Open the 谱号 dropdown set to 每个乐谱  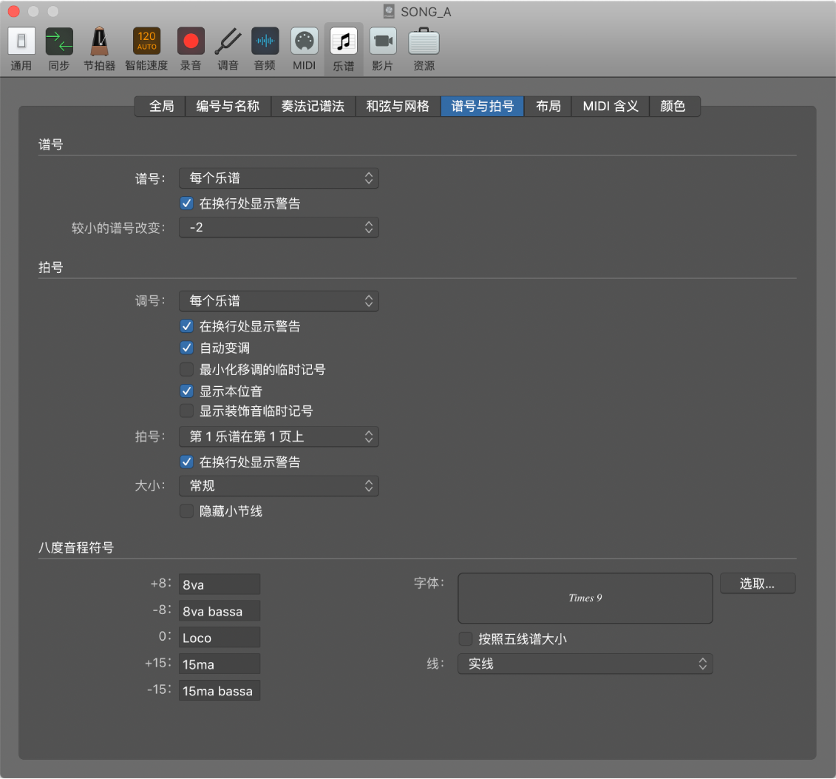pyautogui.click(x=279, y=178)
